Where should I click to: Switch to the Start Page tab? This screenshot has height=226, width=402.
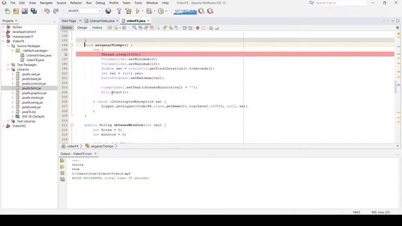pos(68,21)
